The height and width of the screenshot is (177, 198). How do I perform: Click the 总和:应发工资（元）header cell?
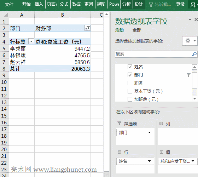(x=63, y=42)
